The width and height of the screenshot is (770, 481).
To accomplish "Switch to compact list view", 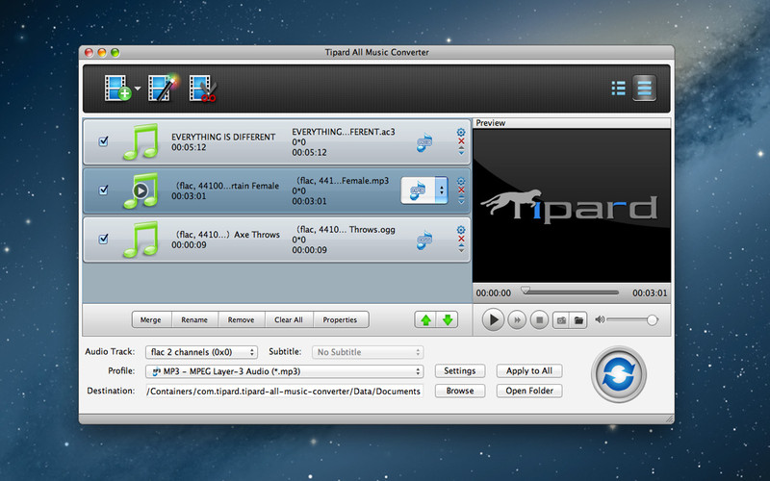I will pos(618,89).
